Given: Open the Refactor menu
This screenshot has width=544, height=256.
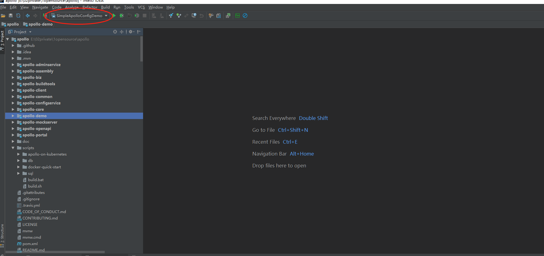Looking at the screenshot, I should (x=90, y=7).
